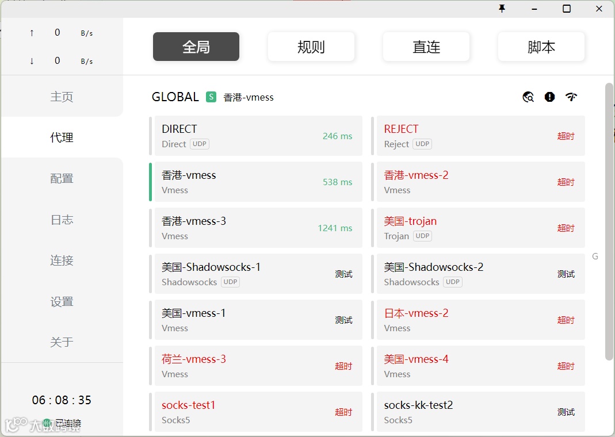Jump to group G in the index
This screenshot has height=437, width=615.
click(x=595, y=256)
